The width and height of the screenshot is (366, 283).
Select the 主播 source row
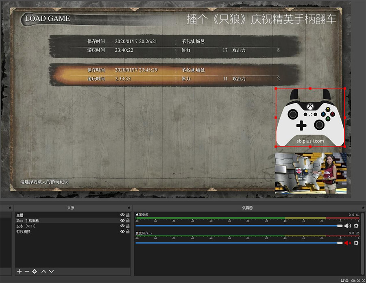tap(73, 215)
